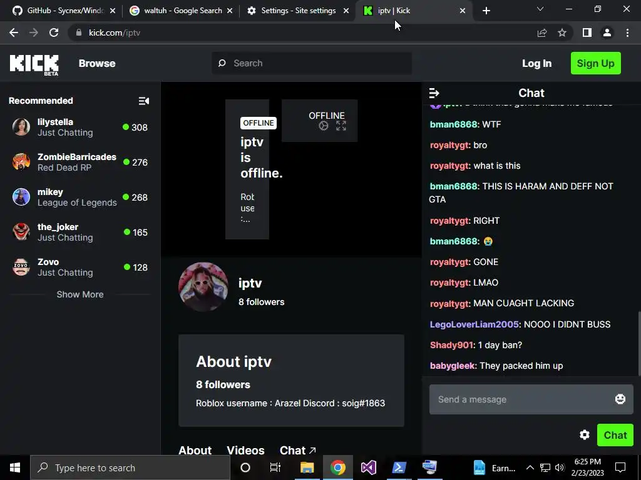The width and height of the screenshot is (641, 480).
Task: Show hidden system tray icons
Action: click(x=530, y=467)
